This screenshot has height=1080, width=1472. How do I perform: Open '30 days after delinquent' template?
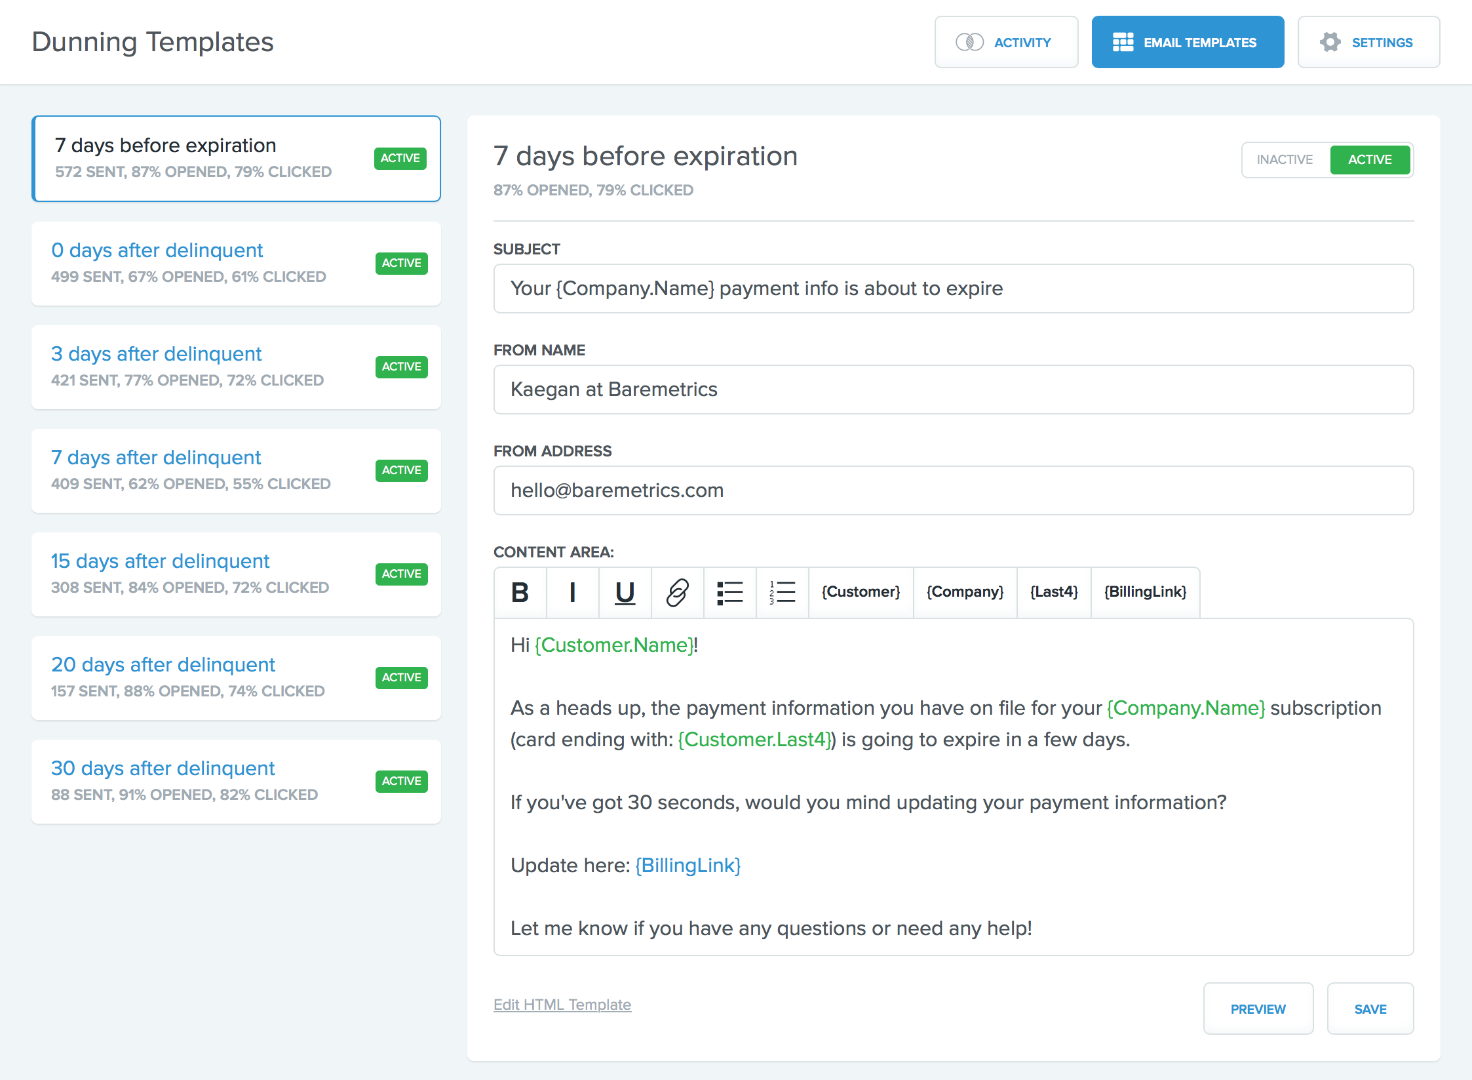[163, 769]
